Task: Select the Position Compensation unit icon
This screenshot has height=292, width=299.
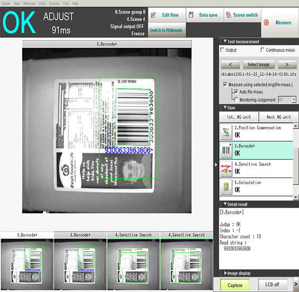Action: point(226,132)
